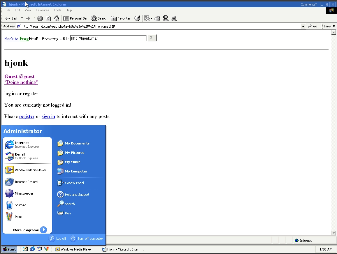337x254 pixels.
Task: Click the "Doing nothing" link
Action: (21, 82)
